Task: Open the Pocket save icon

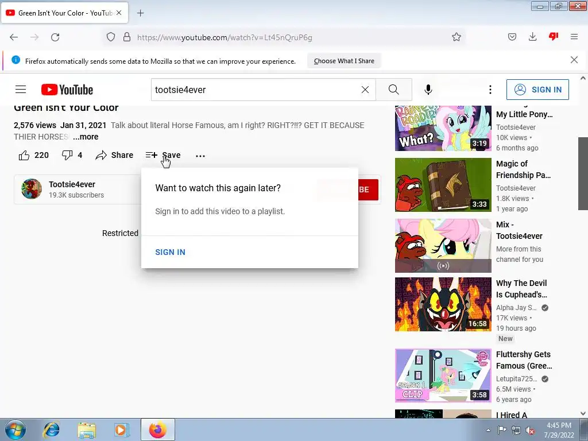Action: [512, 37]
